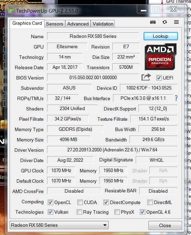
Task: Toggle the UEFI checkbox
Action: 159,78
